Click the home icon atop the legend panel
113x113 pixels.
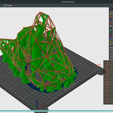click(111, 9)
